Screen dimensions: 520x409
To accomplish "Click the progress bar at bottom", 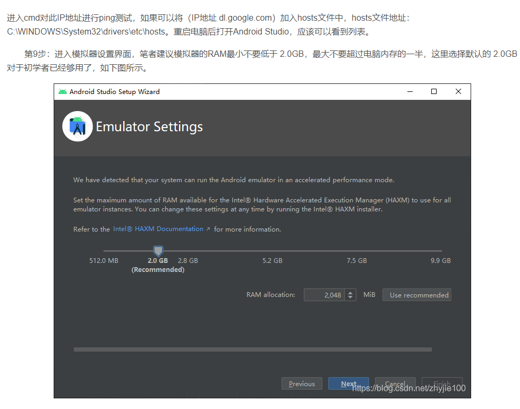I will point(253,350).
